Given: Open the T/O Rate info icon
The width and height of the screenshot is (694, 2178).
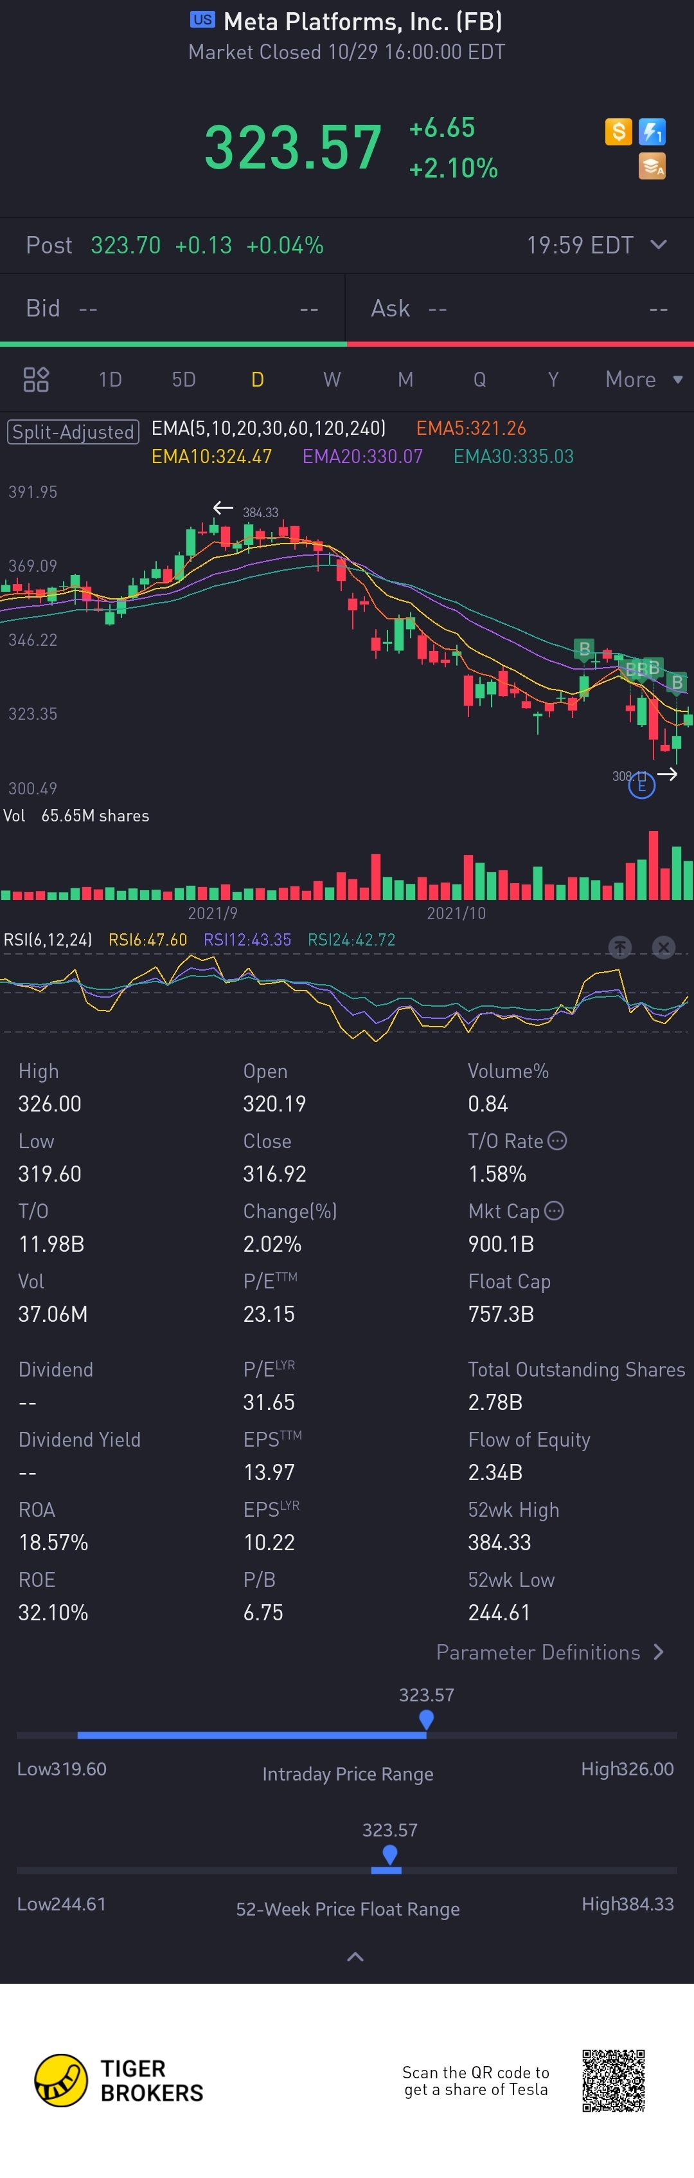Looking at the screenshot, I should (557, 1140).
